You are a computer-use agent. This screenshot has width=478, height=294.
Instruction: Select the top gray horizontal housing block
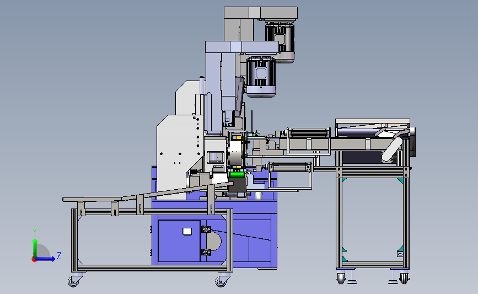pos(261,13)
